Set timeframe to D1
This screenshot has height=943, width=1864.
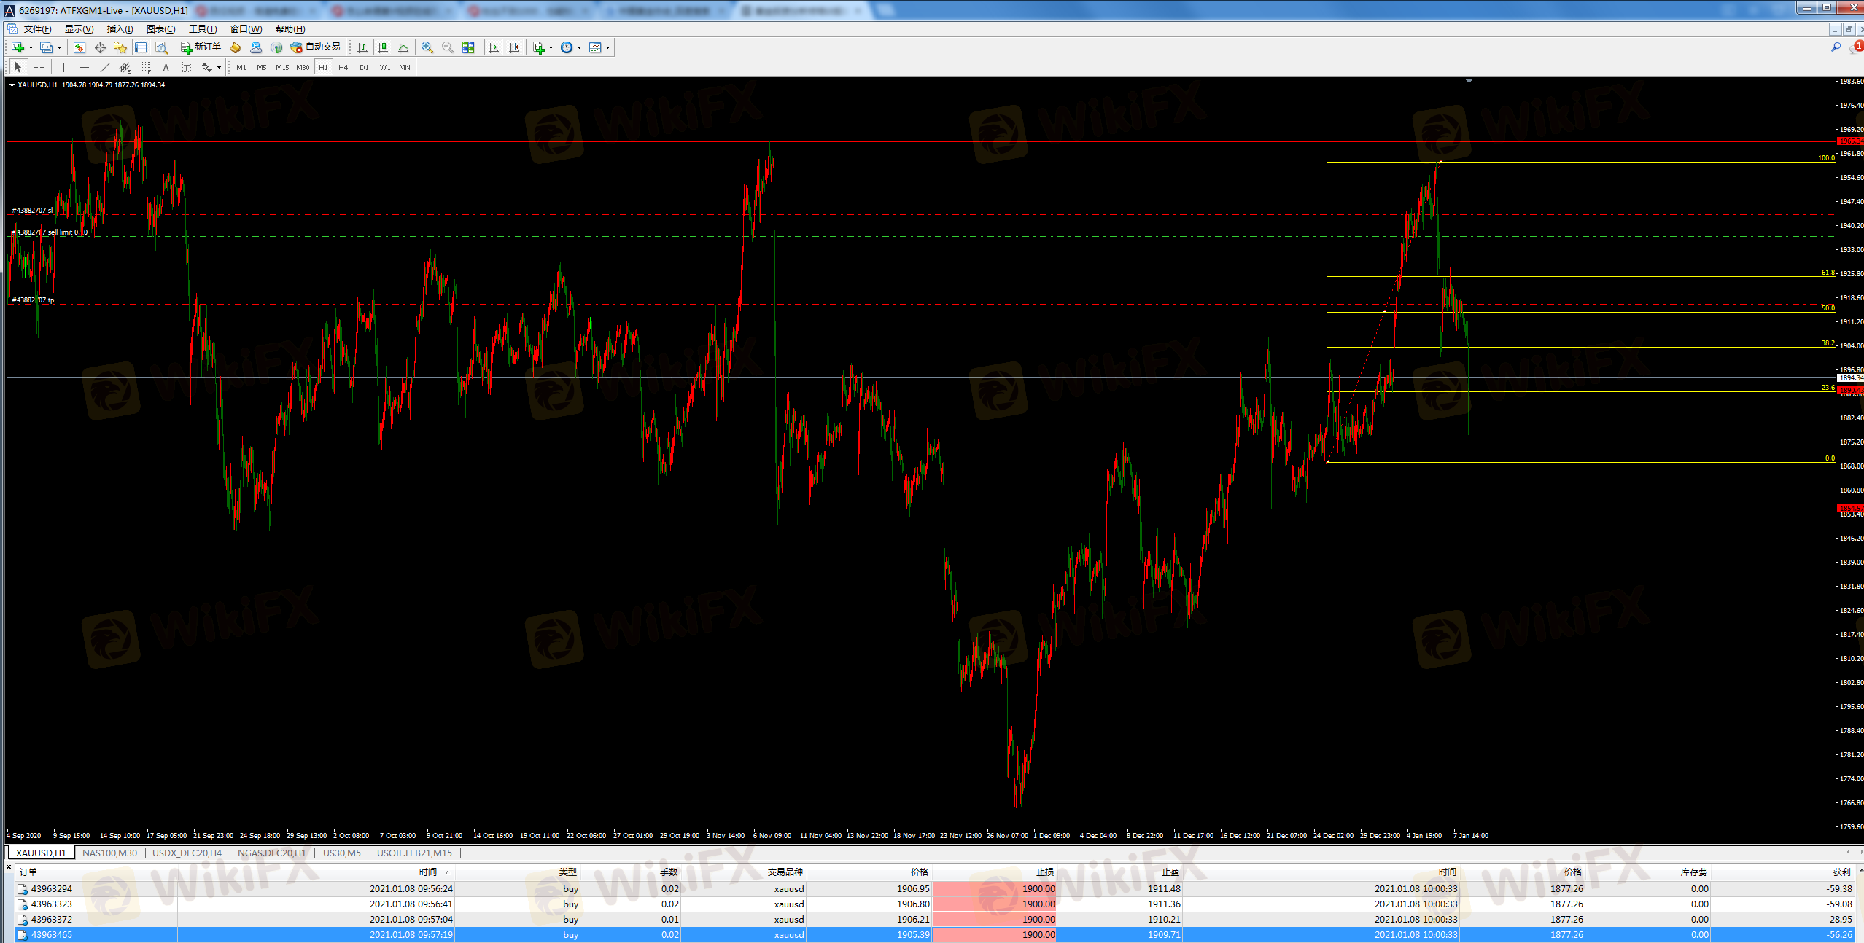[x=364, y=67]
